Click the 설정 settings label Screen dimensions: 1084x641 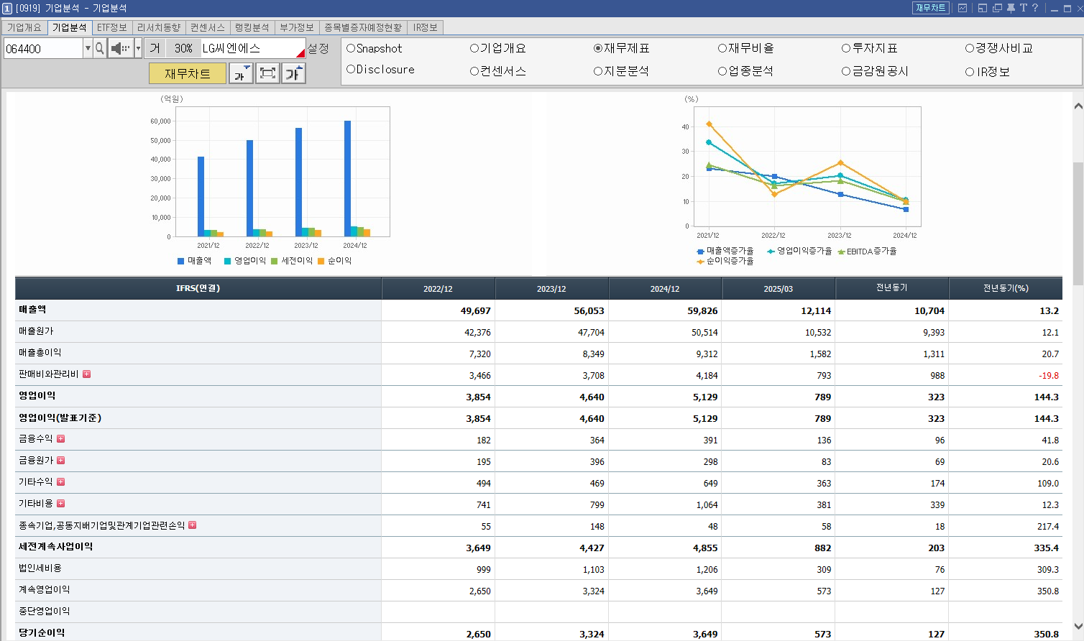(x=318, y=48)
